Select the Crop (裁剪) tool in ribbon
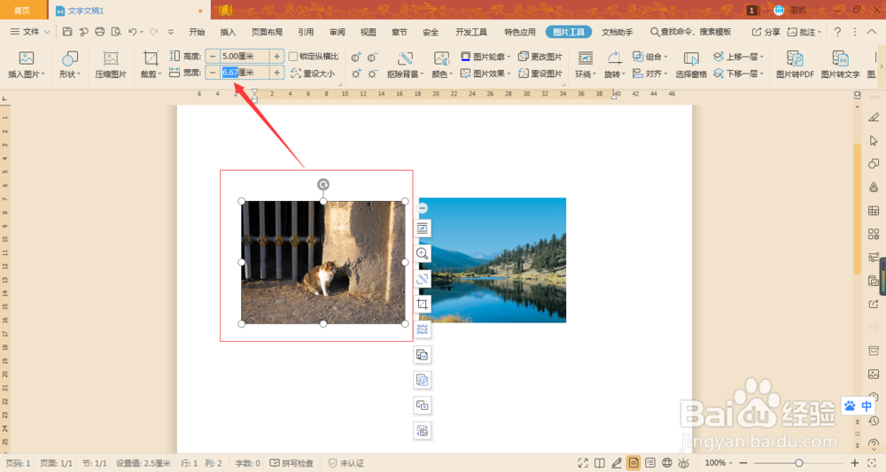 [x=151, y=65]
